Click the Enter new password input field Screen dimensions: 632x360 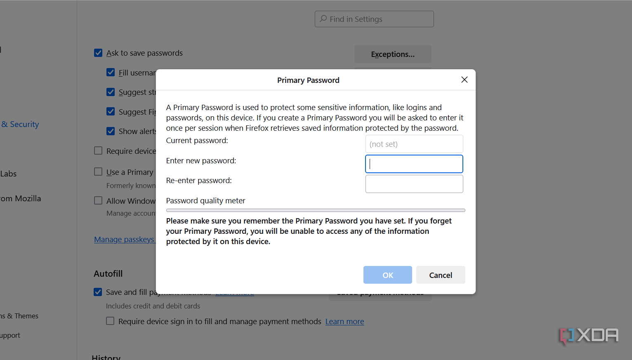(414, 164)
